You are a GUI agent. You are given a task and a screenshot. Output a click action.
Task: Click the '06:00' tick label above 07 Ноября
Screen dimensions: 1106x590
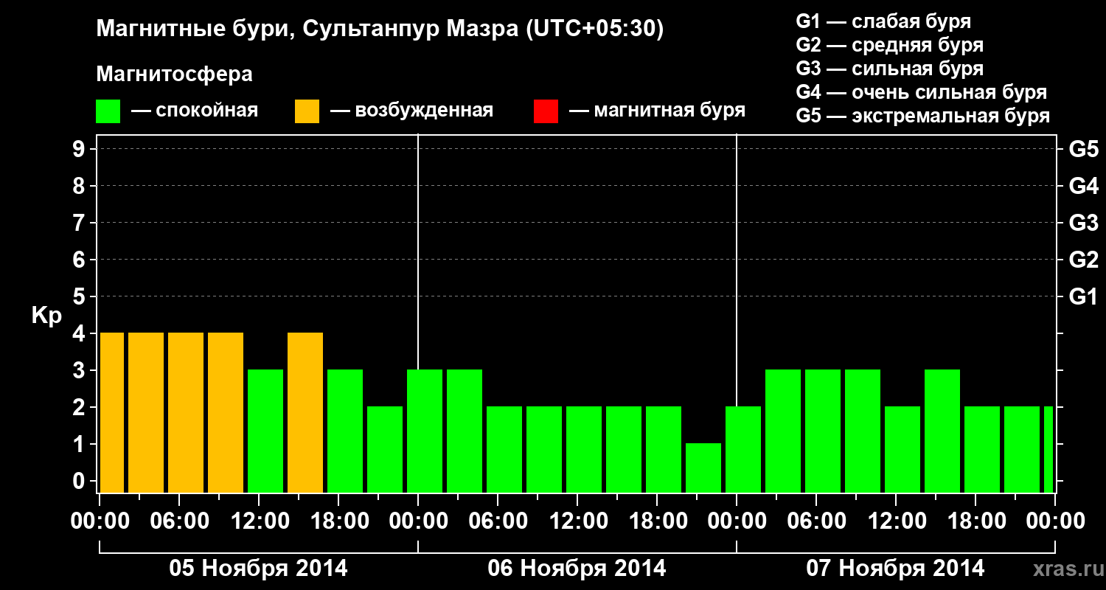pos(815,521)
